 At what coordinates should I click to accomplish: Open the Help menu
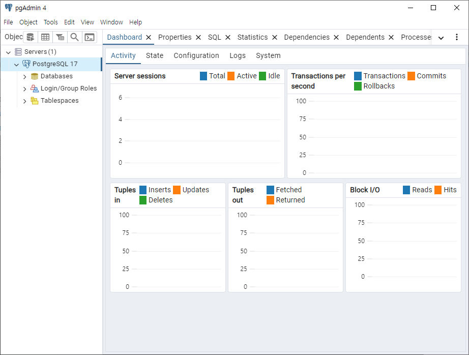tap(135, 22)
